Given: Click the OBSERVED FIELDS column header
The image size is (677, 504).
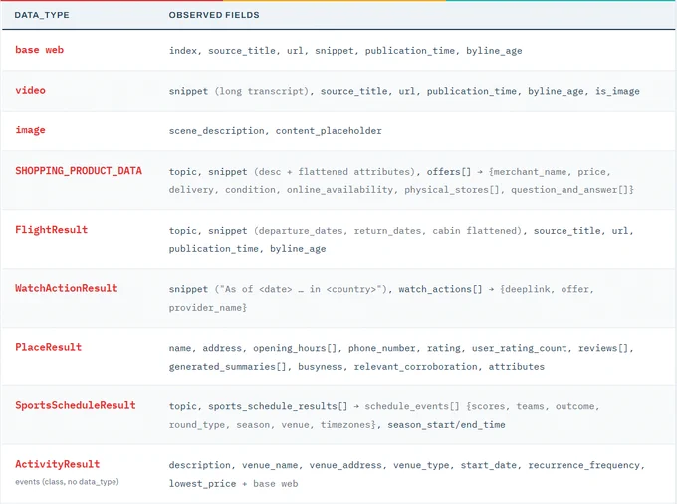Looking at the screenshot, I should click(x=214, y=15).
